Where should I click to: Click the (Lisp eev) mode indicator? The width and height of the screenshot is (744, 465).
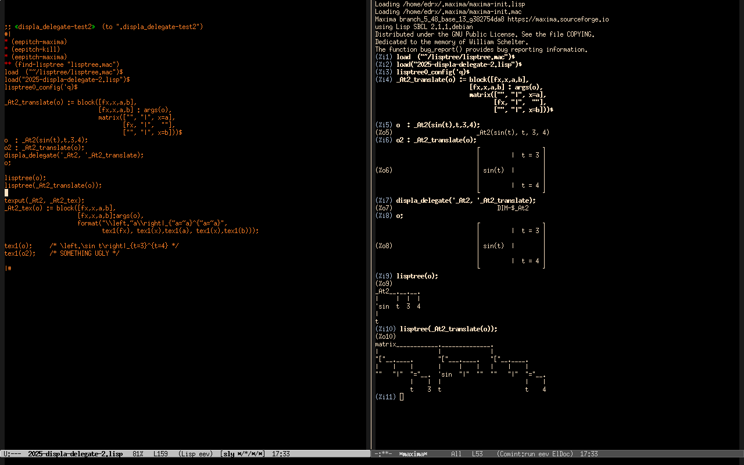coord(195,454)
